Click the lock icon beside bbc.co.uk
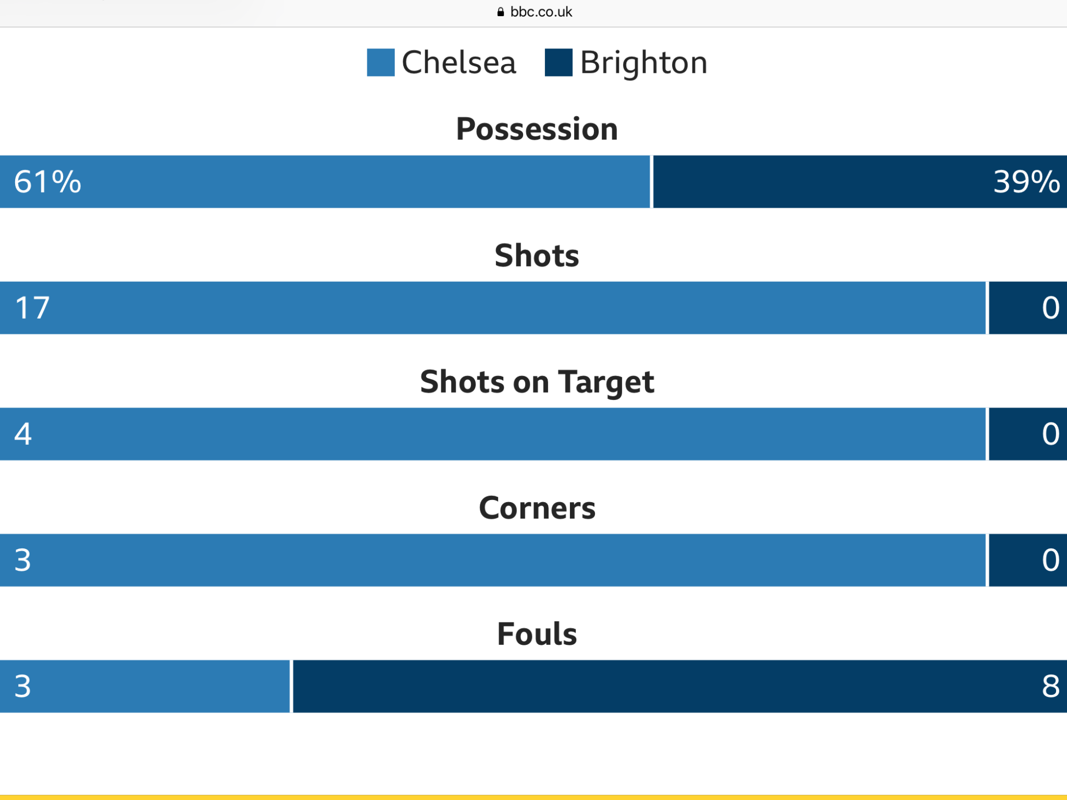This screenshot has height=800, width=1067. [x=500, y=12]
